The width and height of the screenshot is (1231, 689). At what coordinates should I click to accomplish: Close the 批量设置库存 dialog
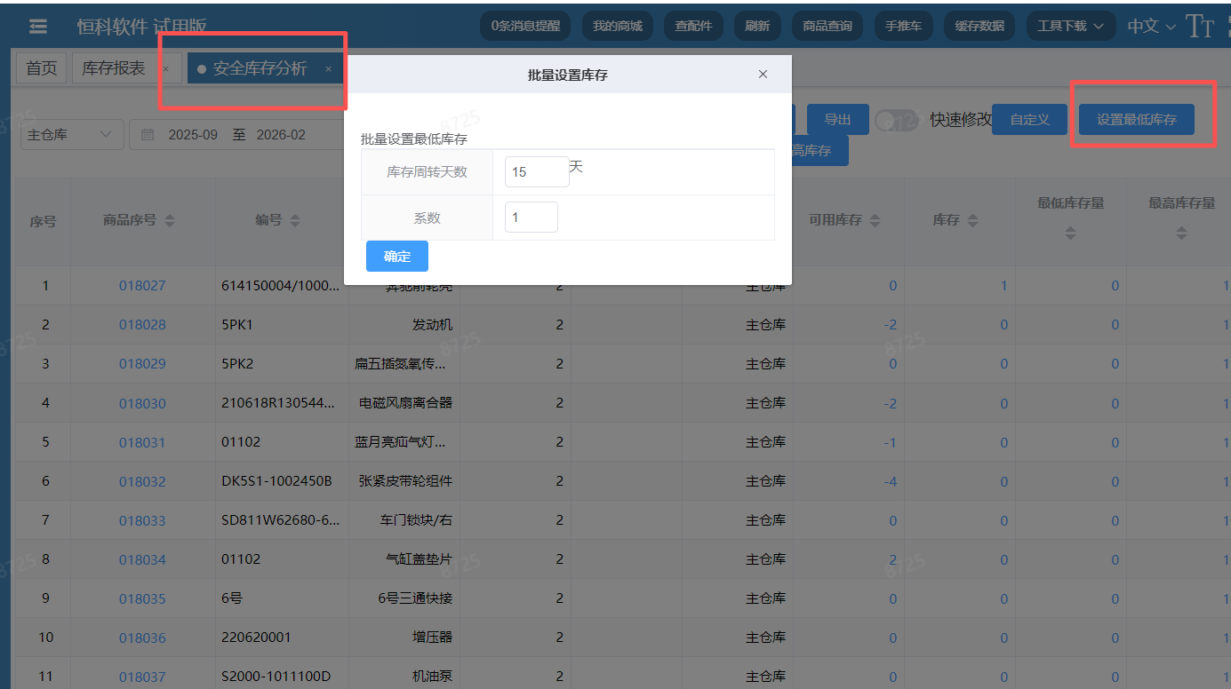[763, 75]
